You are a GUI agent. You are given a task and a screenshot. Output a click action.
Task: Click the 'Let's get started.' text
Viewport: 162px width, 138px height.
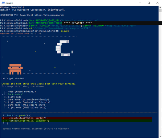13,78
